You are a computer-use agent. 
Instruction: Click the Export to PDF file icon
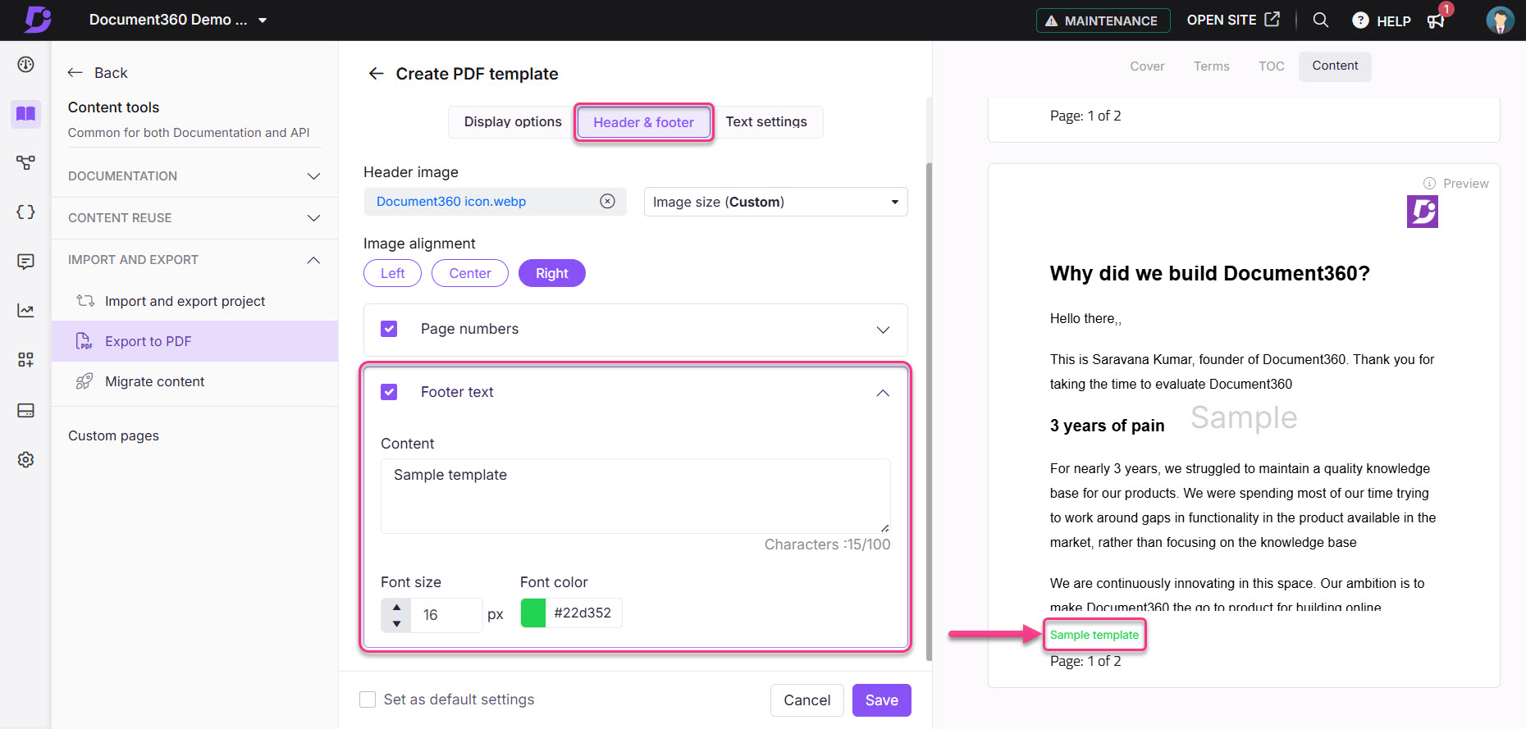pos(84,341)
